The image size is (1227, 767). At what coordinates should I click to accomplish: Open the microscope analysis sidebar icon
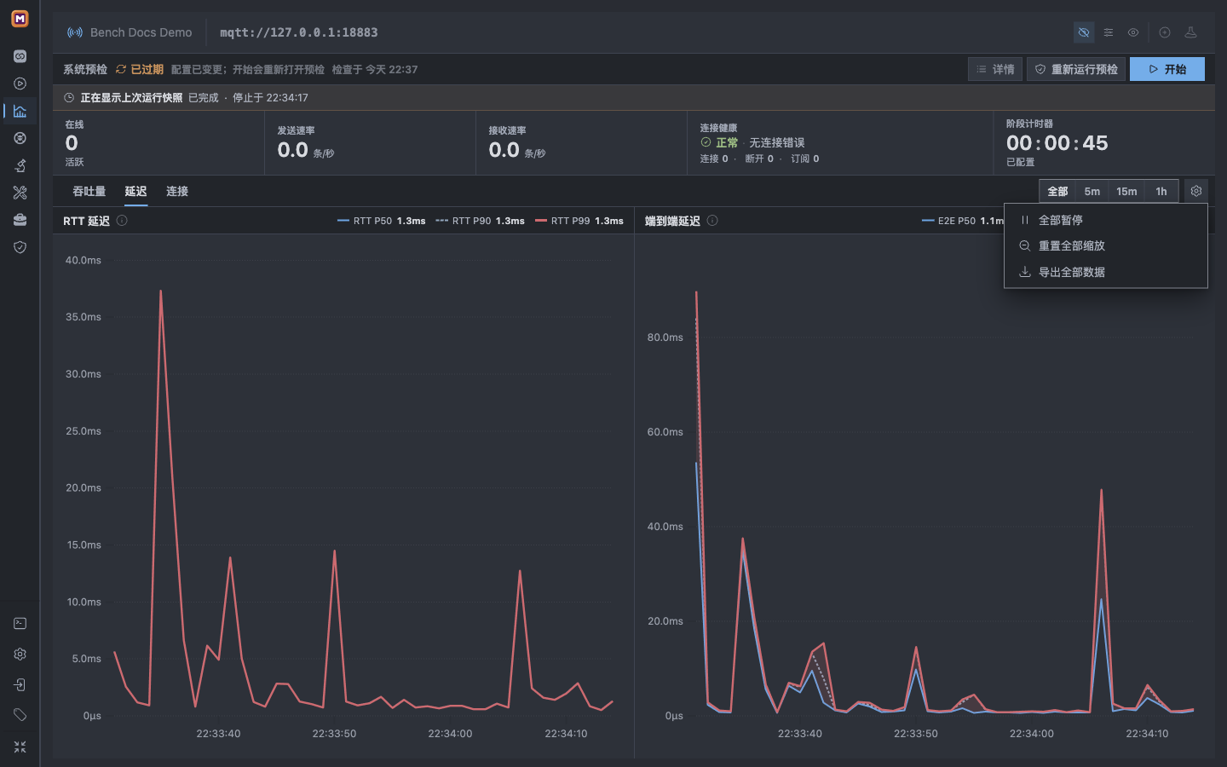pyautogui.click(x=20, y=165)
